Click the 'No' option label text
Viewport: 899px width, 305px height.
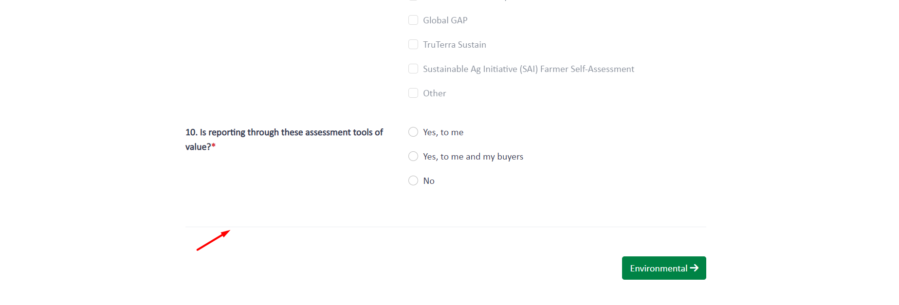428,181
